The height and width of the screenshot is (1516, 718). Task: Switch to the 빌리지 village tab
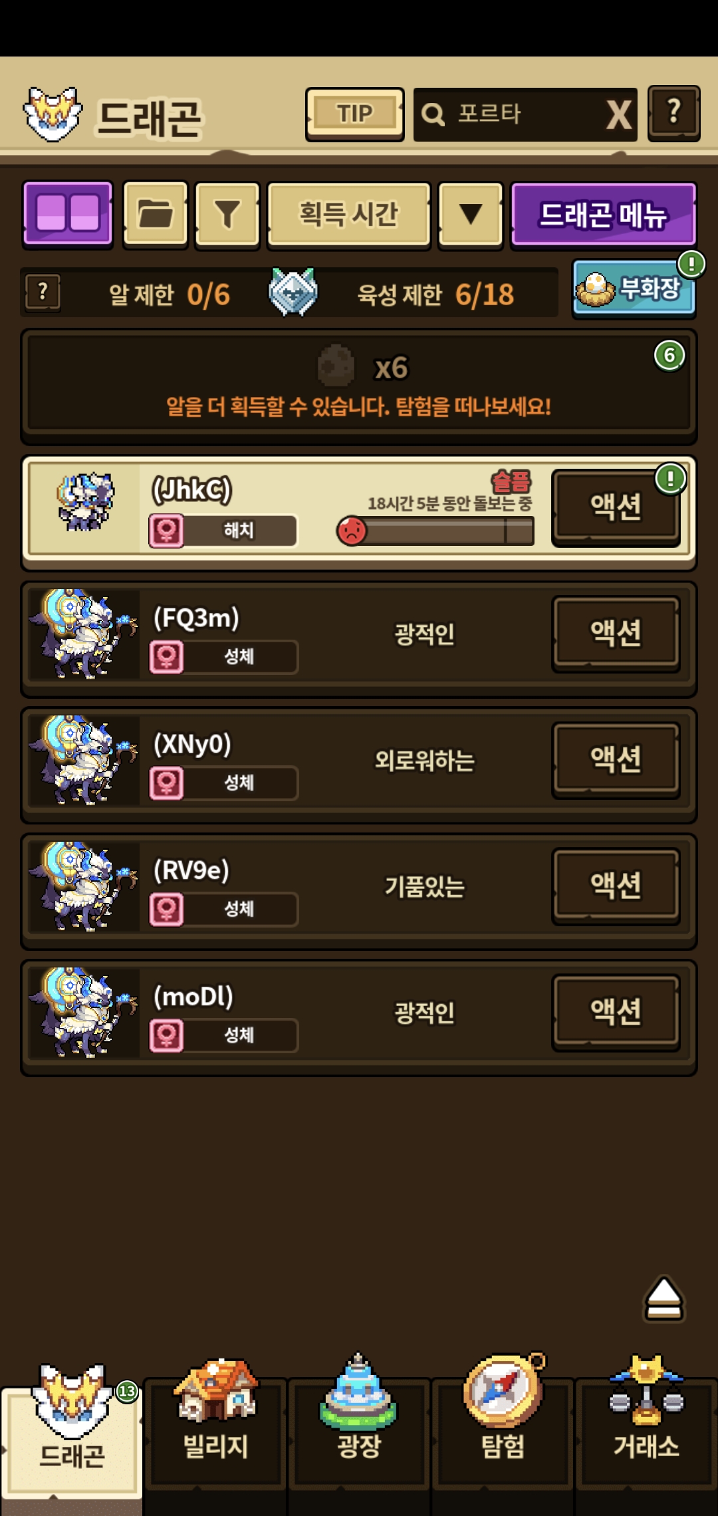(x=215, y=1423)
